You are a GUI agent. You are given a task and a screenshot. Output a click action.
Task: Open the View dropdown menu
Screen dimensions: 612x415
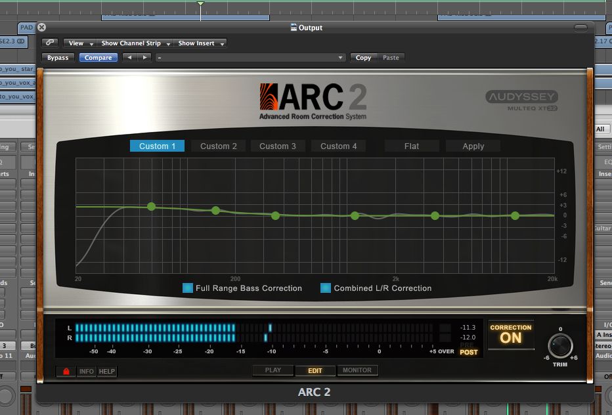point(80,43)
